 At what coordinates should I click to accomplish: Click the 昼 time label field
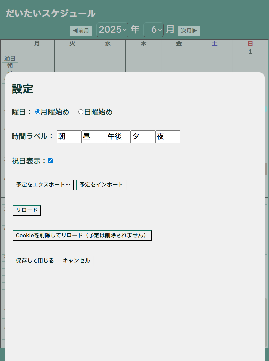click(94, 137)
